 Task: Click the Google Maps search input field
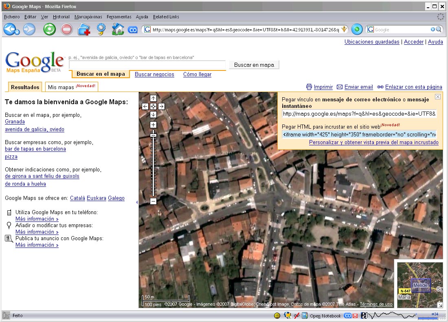[x=147, y=65]
